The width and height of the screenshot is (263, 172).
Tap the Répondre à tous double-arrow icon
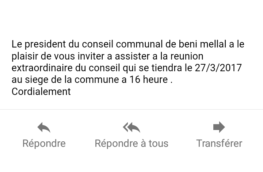click(x=131, y=127)
